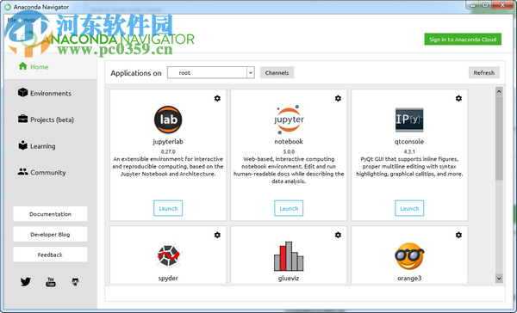Screen dimensions: 517x313
Task: Open the File menu
Action: coord(11,20)
